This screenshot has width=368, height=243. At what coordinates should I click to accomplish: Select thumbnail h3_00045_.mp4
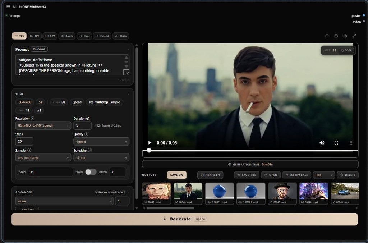pos(282,193)
